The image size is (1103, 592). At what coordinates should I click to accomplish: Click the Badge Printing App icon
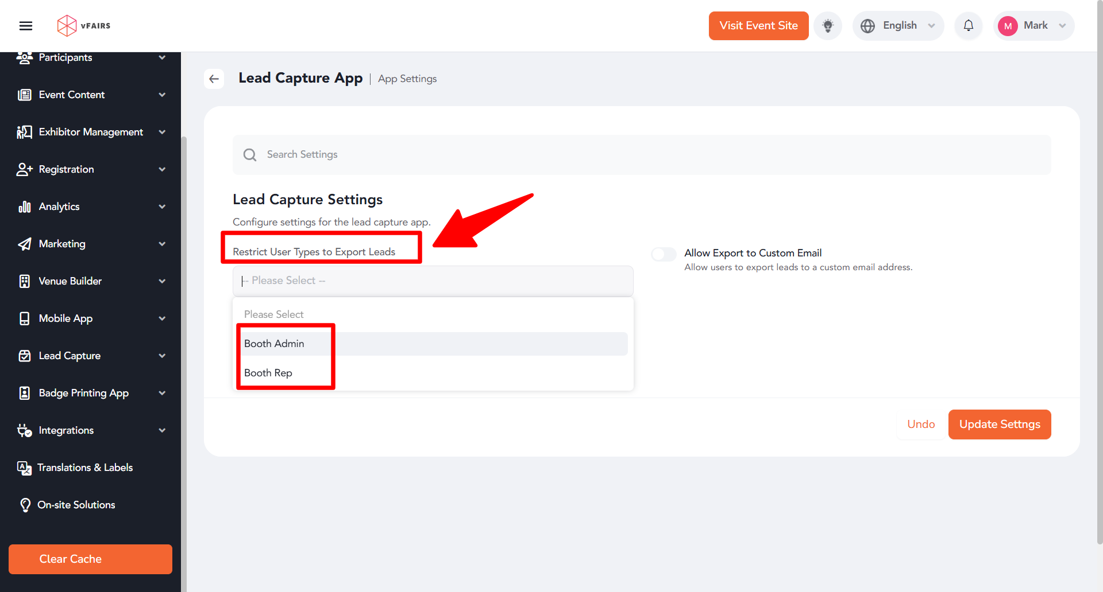pos(24,393)
